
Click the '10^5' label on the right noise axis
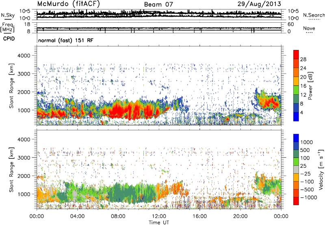(293, 11)
